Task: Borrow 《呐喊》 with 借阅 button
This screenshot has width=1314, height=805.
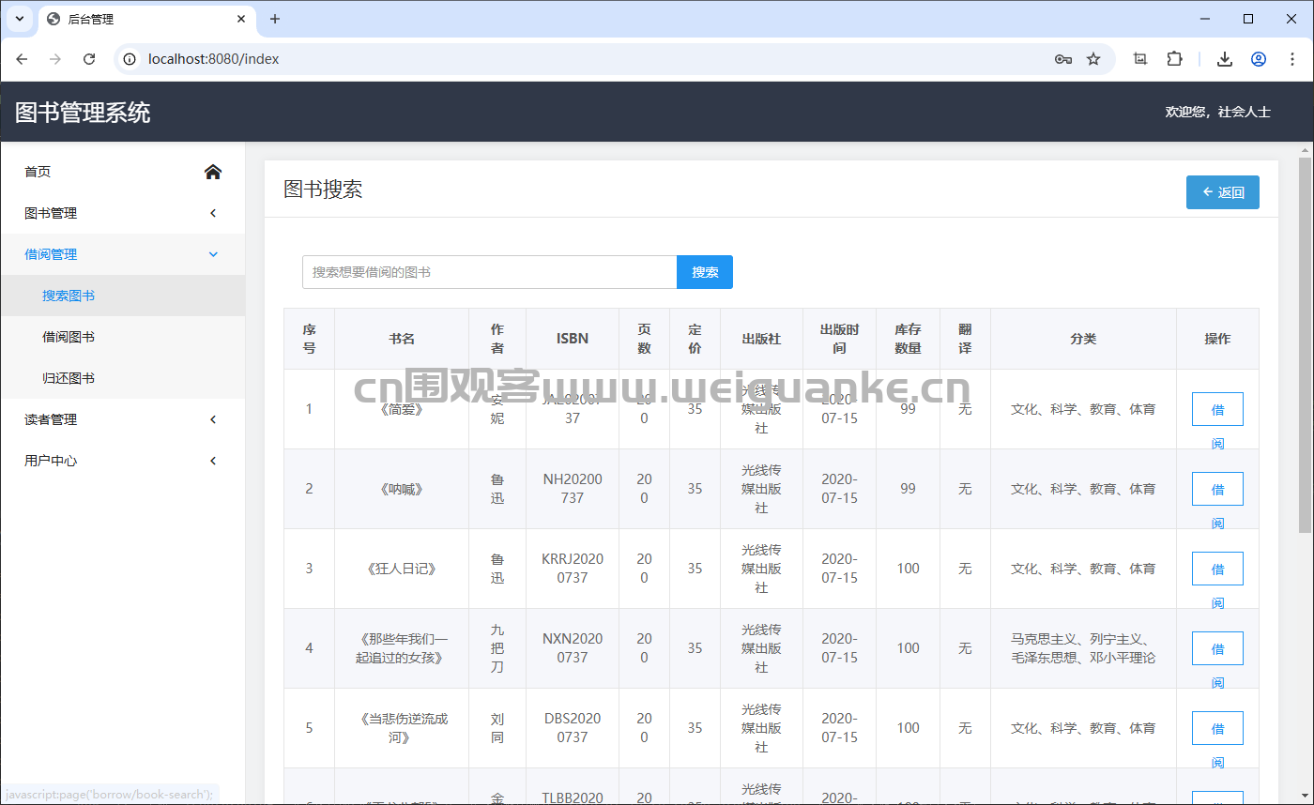Action: point(1217,489)
